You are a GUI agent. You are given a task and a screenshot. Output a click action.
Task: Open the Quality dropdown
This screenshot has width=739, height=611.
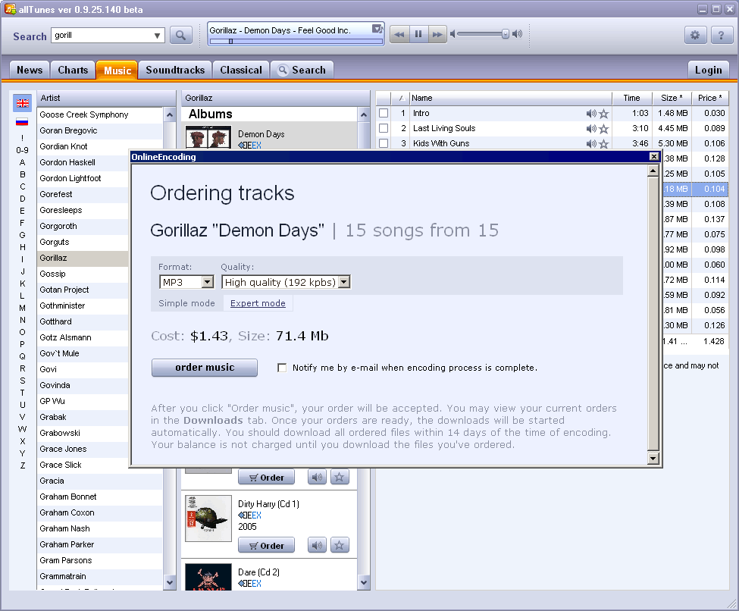coord(345,282)
